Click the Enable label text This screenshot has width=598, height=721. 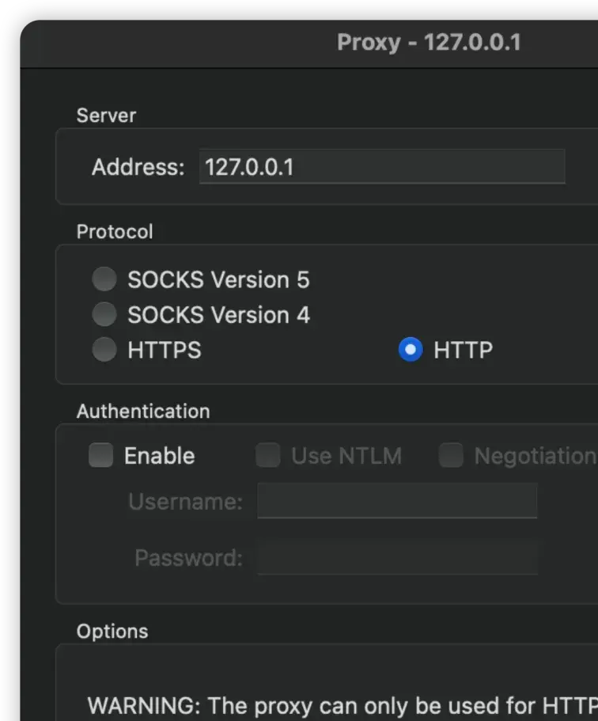pos(159,456)
